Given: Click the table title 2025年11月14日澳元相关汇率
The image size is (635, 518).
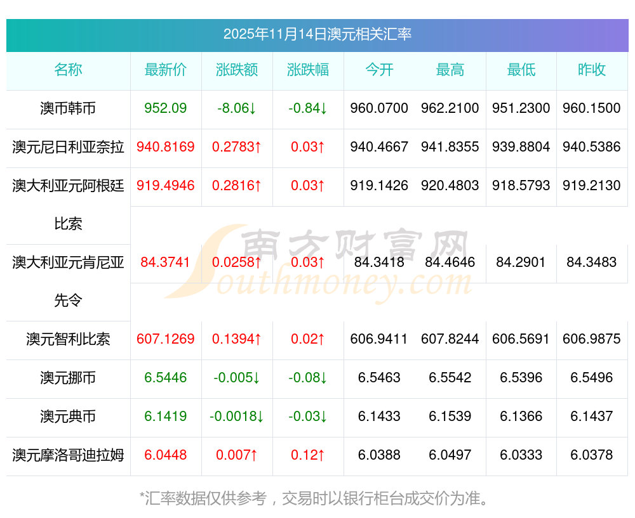Looking at the screenshot, I should point(317,34).
